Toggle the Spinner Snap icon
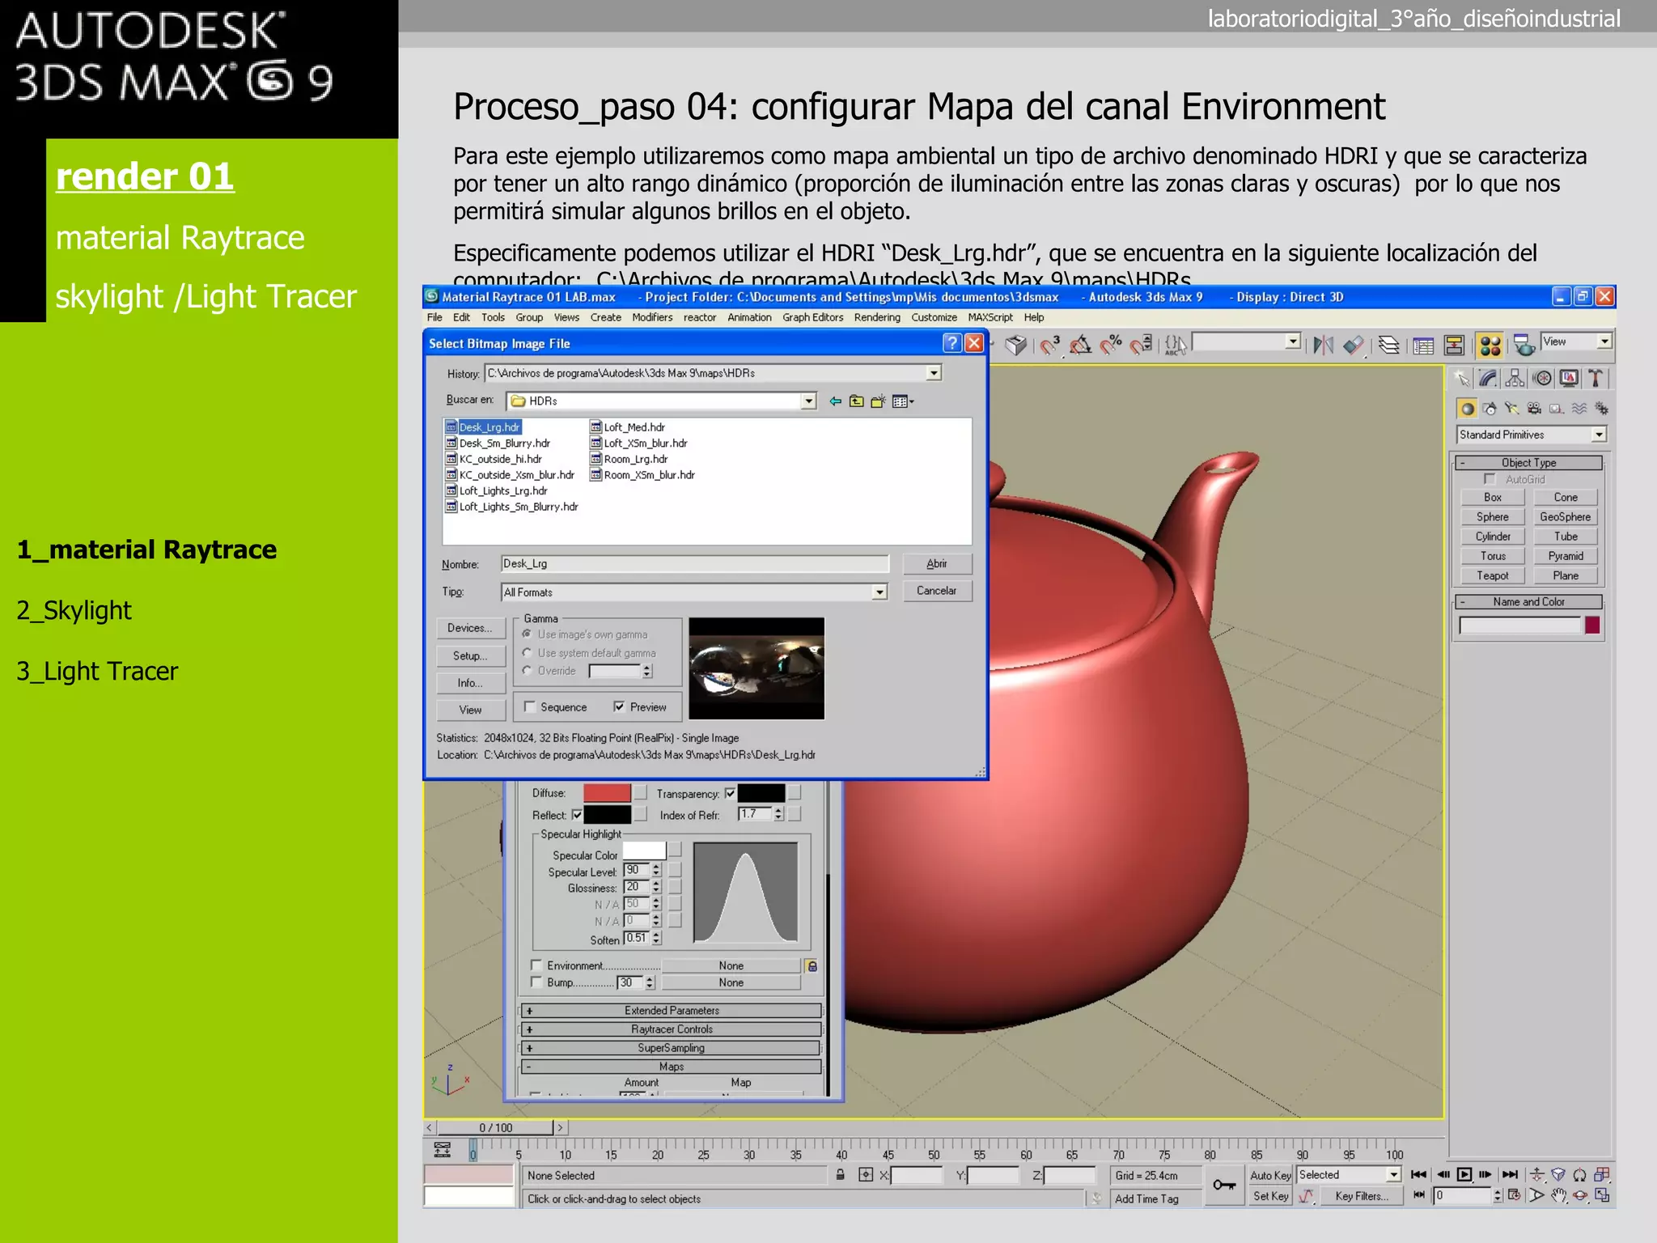This screenshot has height=1243, width=1657. pyautogui.click(x=1142, y=346)
